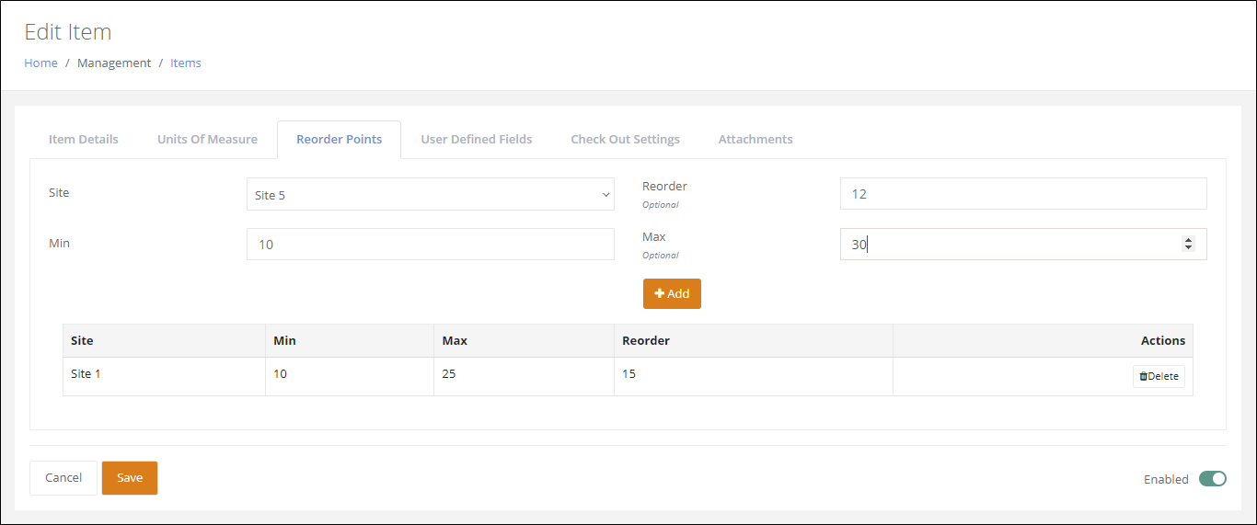Delete the Site 1 reorder row
This screenshot has width=1257, height=525.
1159,376
